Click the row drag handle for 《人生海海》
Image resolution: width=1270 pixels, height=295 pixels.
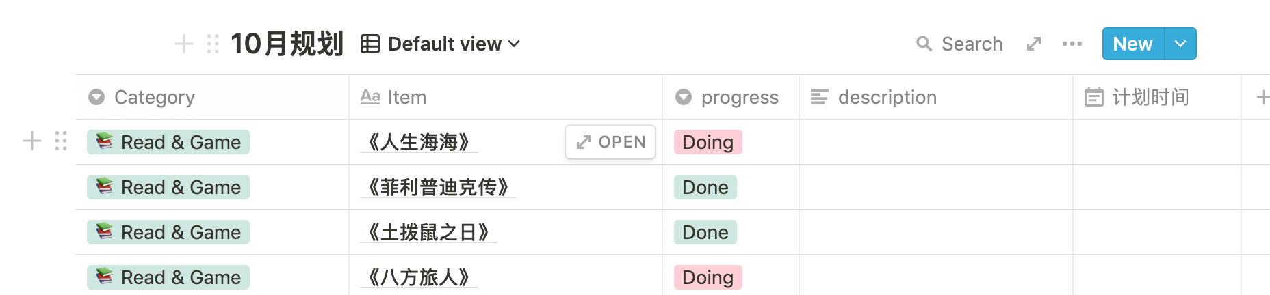61,141
